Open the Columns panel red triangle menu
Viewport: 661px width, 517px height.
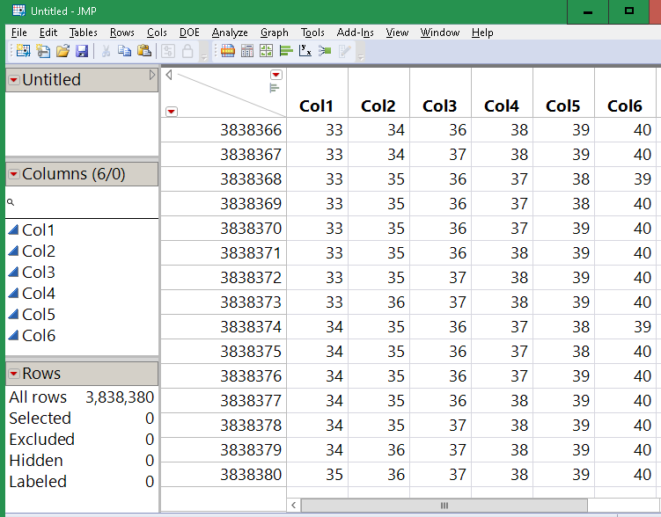point(13,174)
